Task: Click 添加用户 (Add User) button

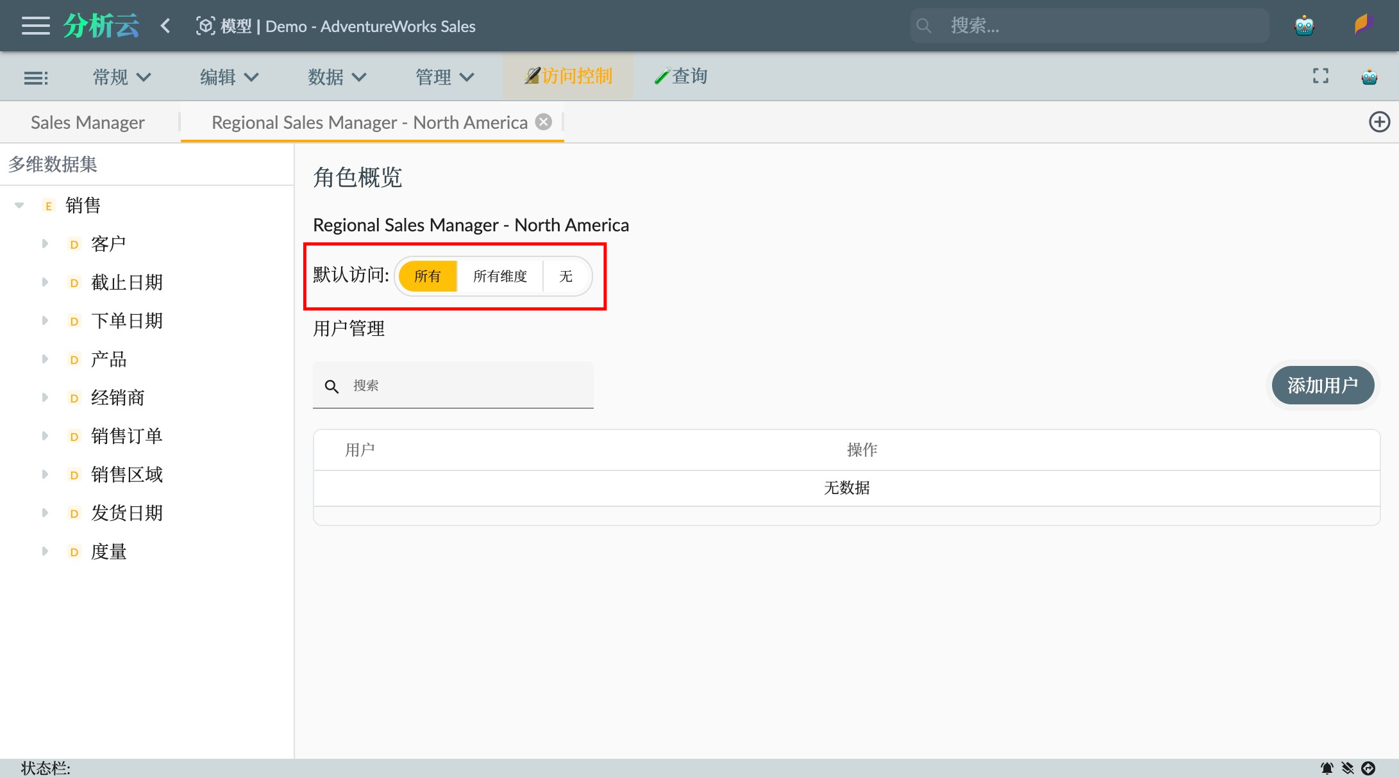Action: click(1326, 385)
